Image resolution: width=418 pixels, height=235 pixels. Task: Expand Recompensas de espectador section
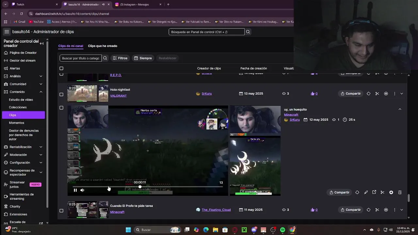coord(41,172)
